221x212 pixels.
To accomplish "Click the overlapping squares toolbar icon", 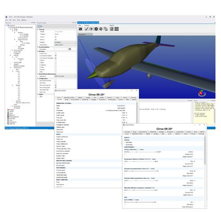I will pyautogui.click(x=106, y=29).
